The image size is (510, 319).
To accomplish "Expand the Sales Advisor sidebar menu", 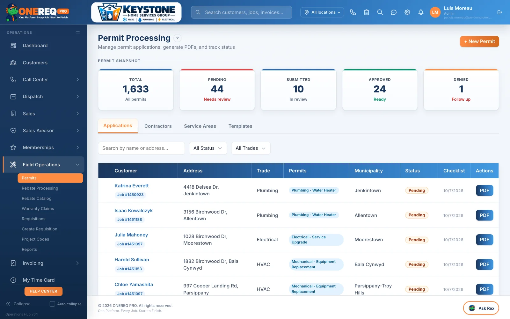I will pyautogui.click(x=43, y=131).
